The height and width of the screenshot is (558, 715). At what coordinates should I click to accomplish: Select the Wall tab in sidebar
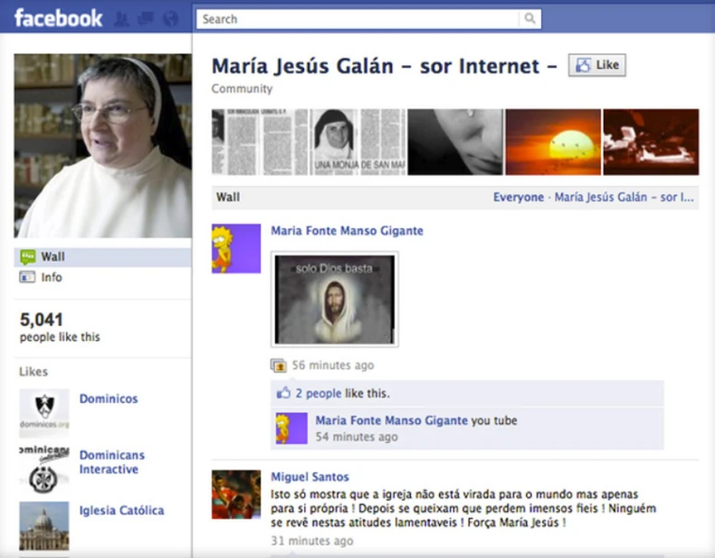(x=52, y=256)
